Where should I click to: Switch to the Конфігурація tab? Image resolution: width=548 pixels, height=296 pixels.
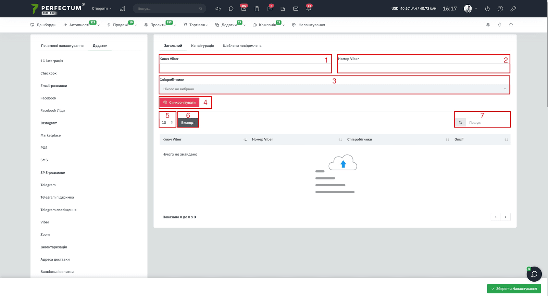point(202,46)
